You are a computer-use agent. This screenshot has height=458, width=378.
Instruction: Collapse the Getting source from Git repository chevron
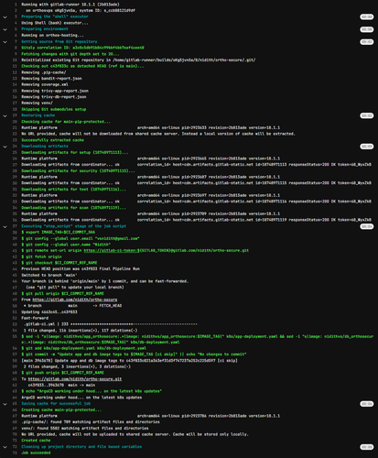click(x=5, y=42)
